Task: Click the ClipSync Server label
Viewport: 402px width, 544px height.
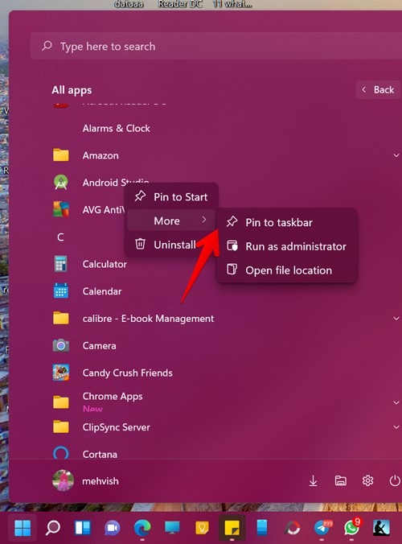Action: tap(116, 427)
